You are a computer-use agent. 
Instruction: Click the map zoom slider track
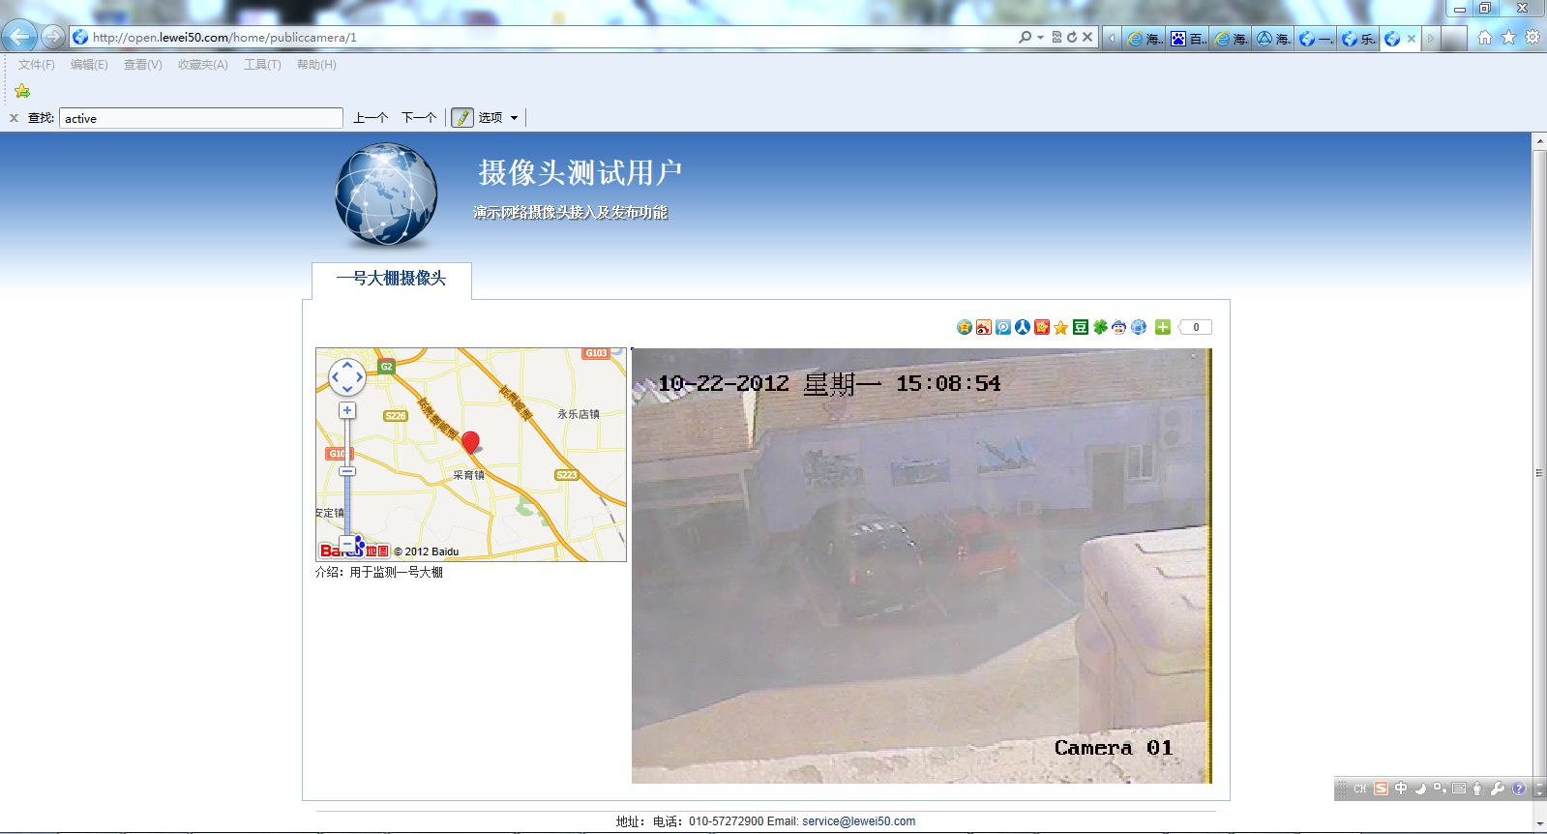pos(347,503)
